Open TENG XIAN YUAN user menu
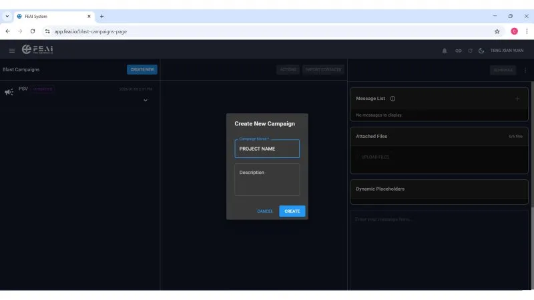 507,51
